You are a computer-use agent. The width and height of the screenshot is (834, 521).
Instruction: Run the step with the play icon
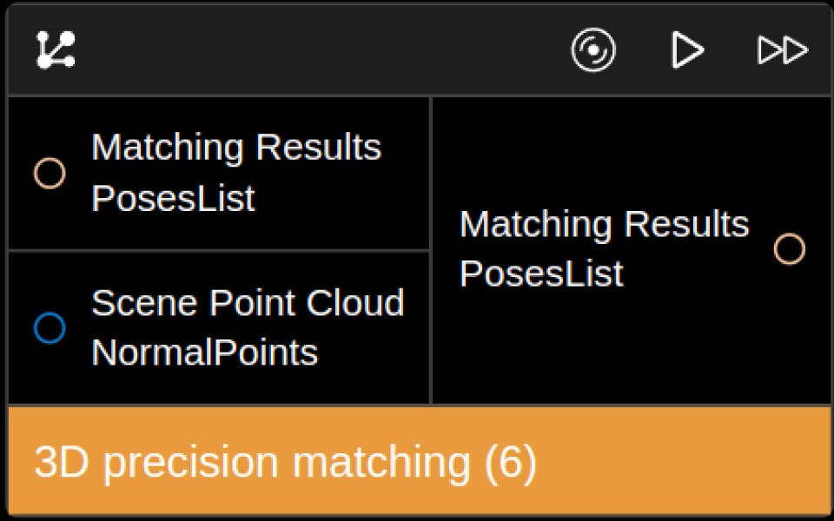click(687, 50)
